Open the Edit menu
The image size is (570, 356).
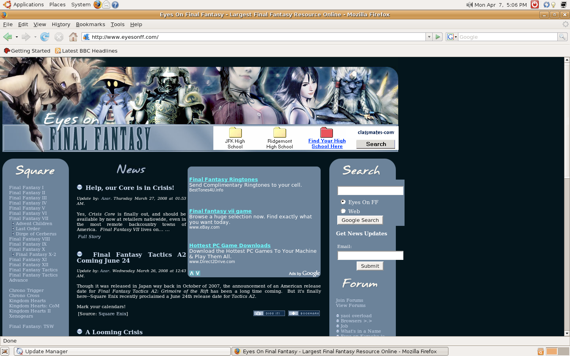(x=23, y=24)
